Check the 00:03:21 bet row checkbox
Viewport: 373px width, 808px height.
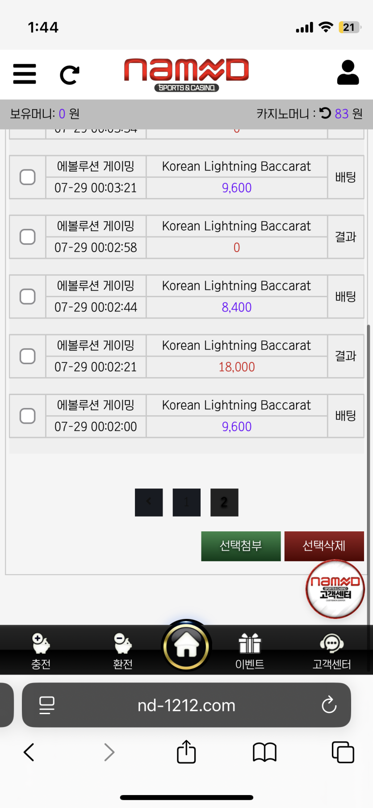(x=28, y=177)
